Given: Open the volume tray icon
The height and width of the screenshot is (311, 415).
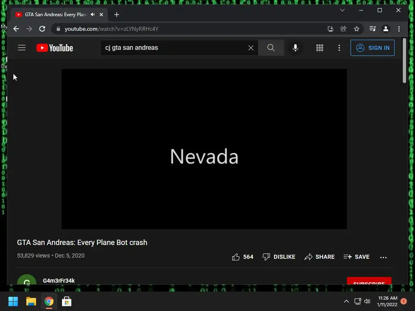Looking at the screenshot, I should point(367,301).
